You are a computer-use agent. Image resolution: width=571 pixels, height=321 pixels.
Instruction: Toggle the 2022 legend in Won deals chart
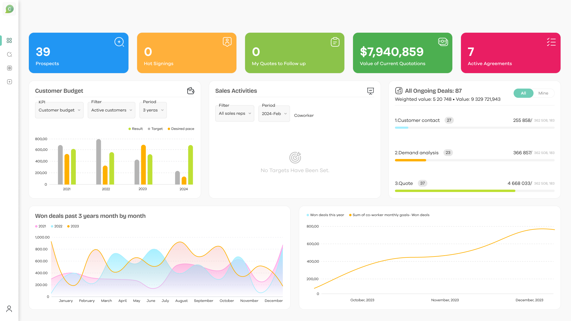click(x=57, y=226)
